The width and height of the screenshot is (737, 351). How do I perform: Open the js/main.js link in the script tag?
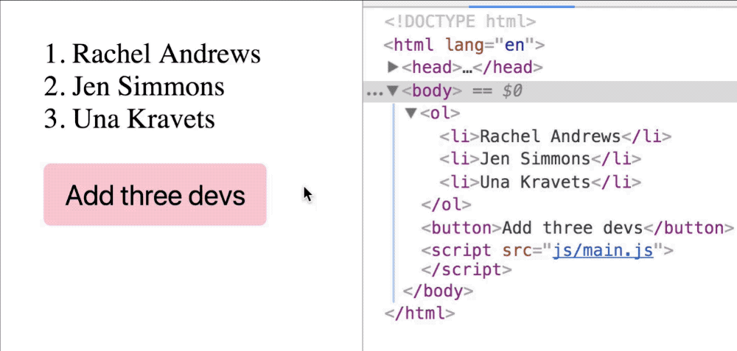pos(603,250)
